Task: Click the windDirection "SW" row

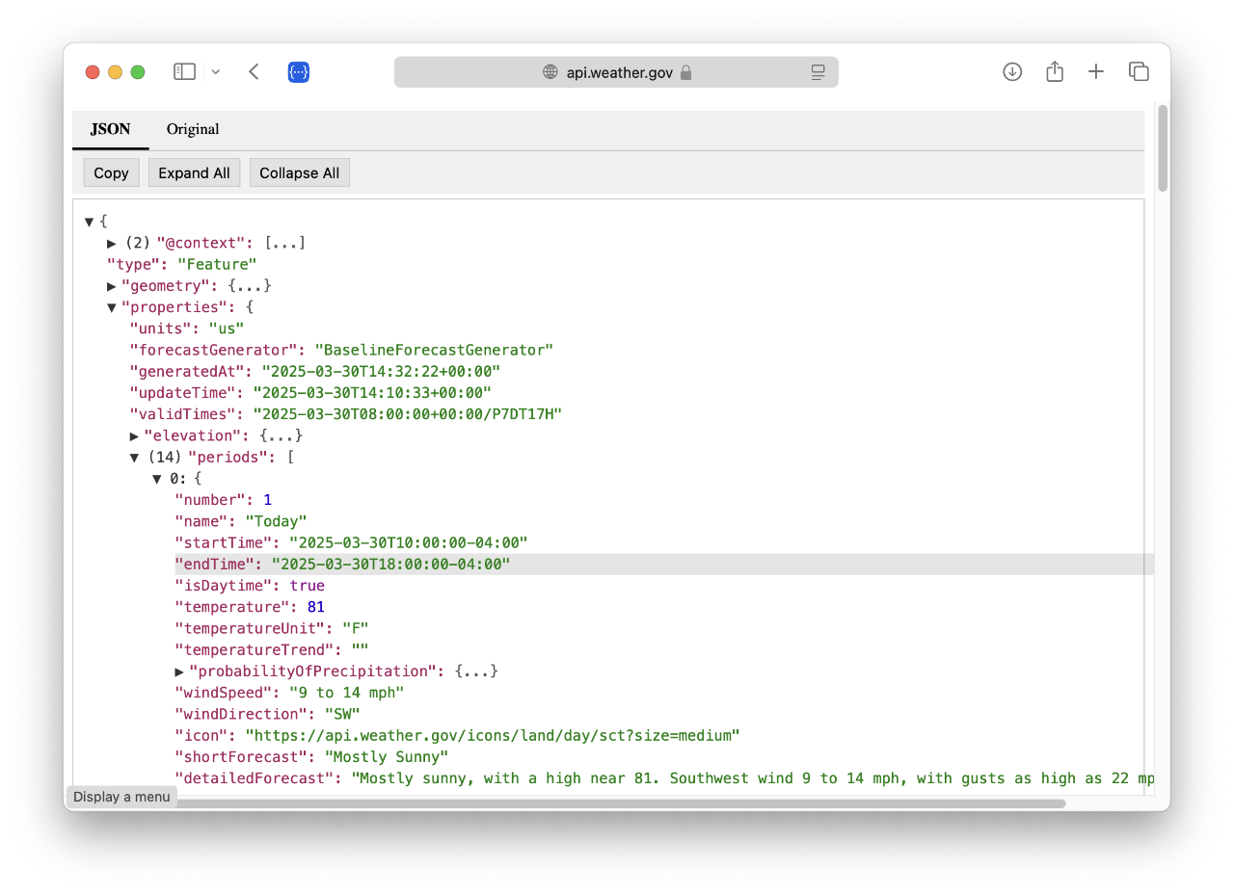Action: point(267,714)
